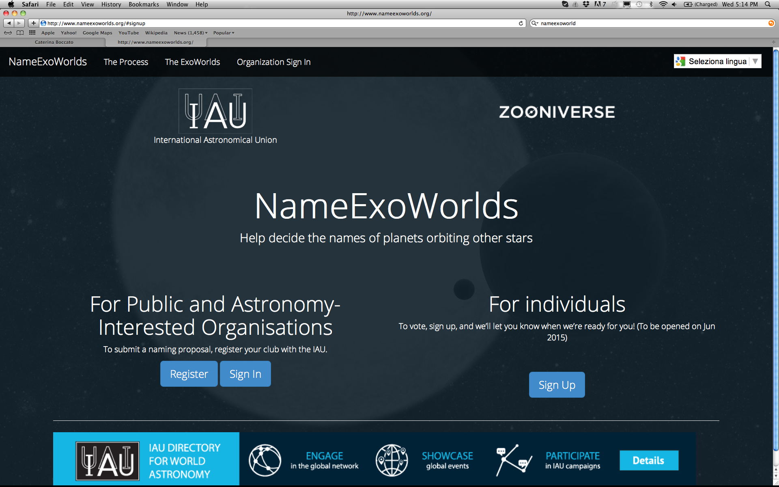This screenshot has height=487, width=779.
Task: Open the Seleziona lingua language dropdown
Action: (x=717, y=61)
